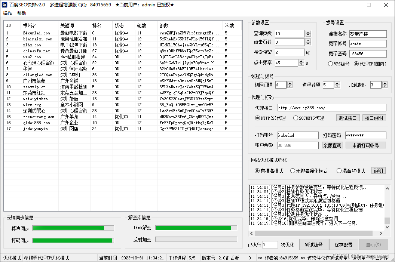Screen dimensions: 395x262
Task: Click keyword 电子钱包下载 cell
Action: (x=74, y=45)
